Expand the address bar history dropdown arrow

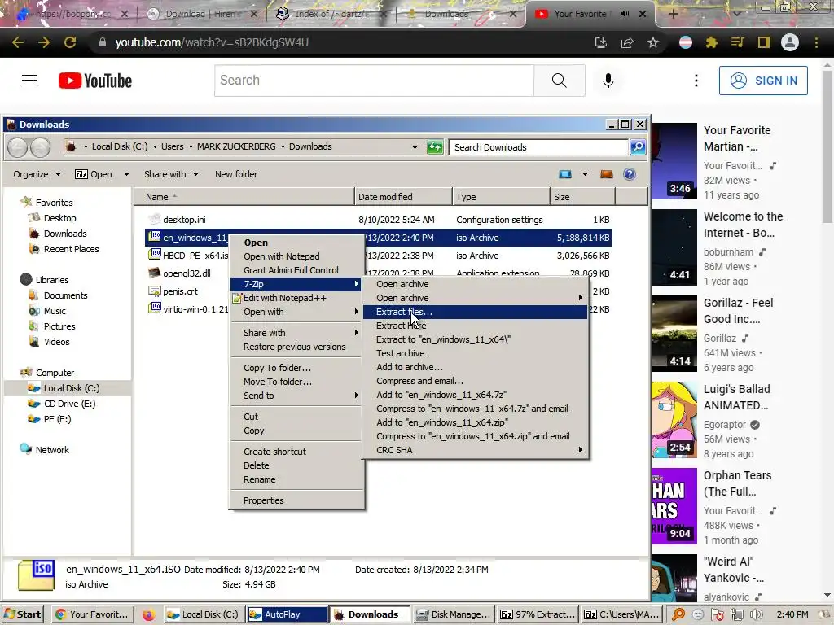coord(415,147)
